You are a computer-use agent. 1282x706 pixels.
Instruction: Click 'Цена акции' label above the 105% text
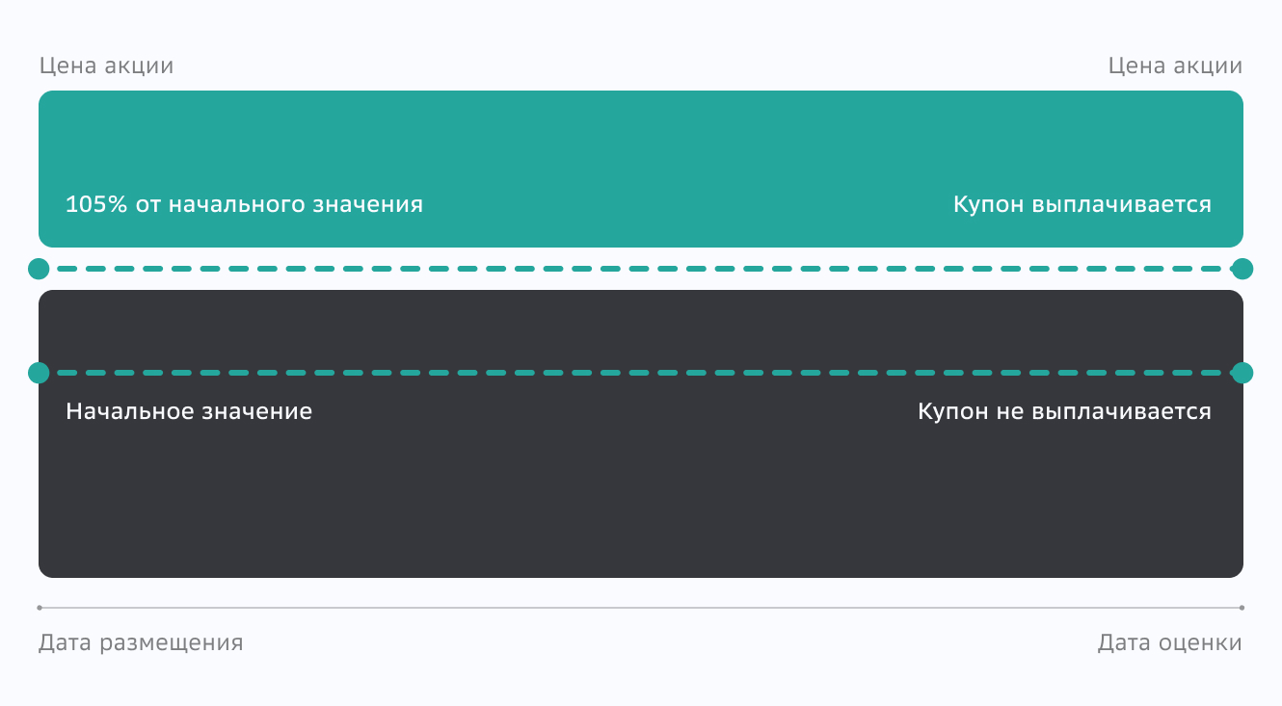click(x=106, y=66)
